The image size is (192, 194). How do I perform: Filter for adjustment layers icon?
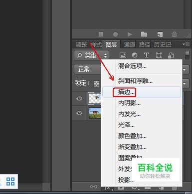pyautogui.click(x=135, y=55)
